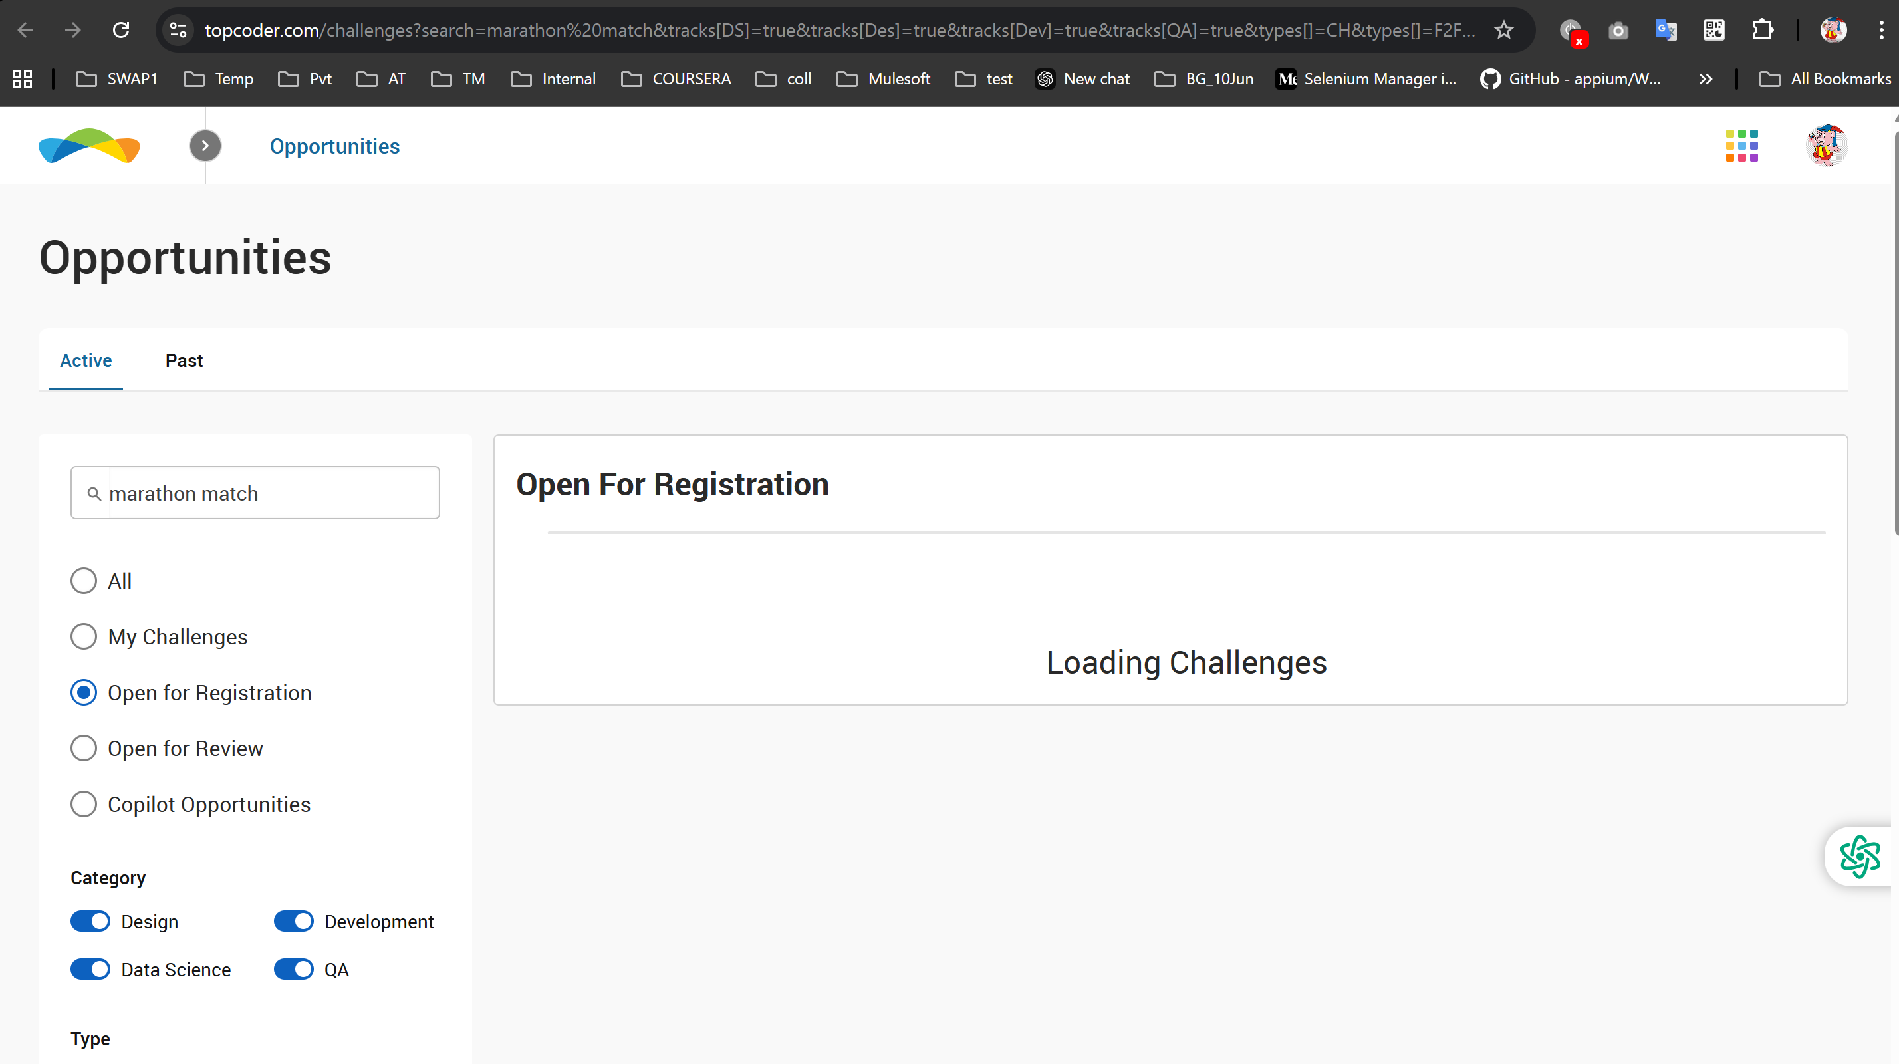Screen dimensions: 1899x1064
Task: Expand the sidebar with chevron arrow button
Action: (205, 145)
